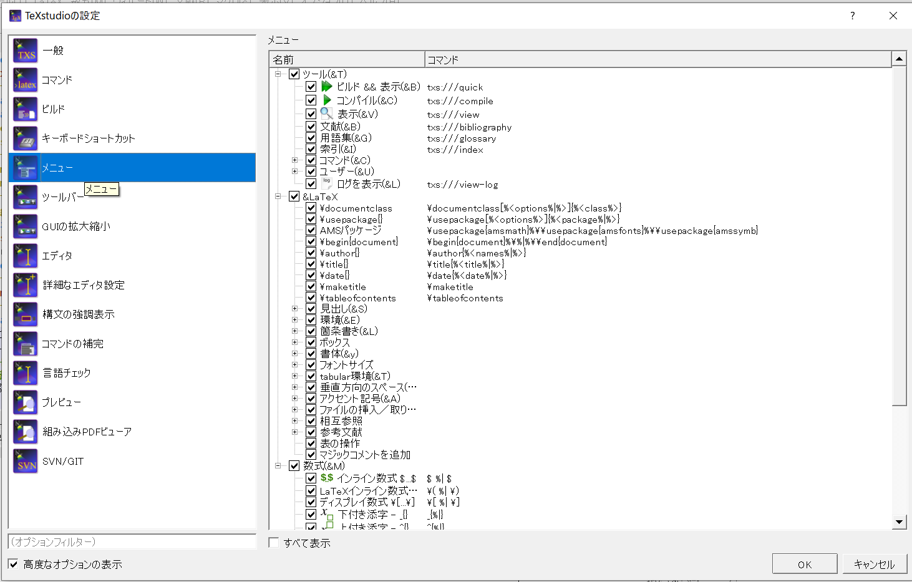Click the ツールバー sidebar icon
Viewport: 912px width, 582px height.
click(x=26, y=197)
